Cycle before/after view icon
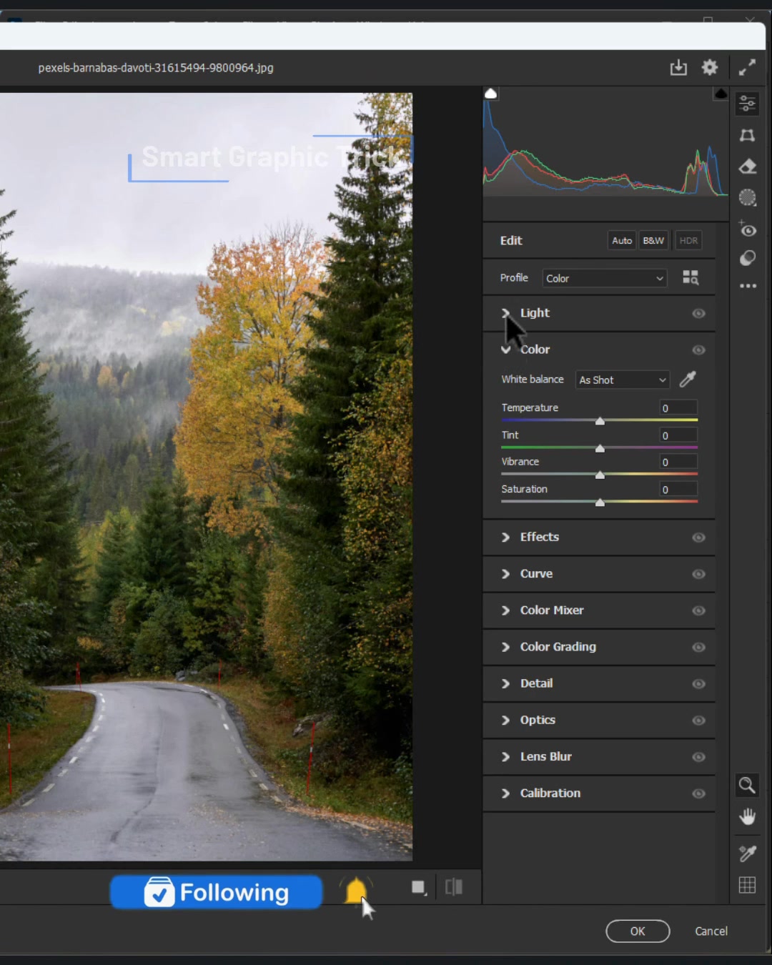772x965 pixels. pos(454,888)
